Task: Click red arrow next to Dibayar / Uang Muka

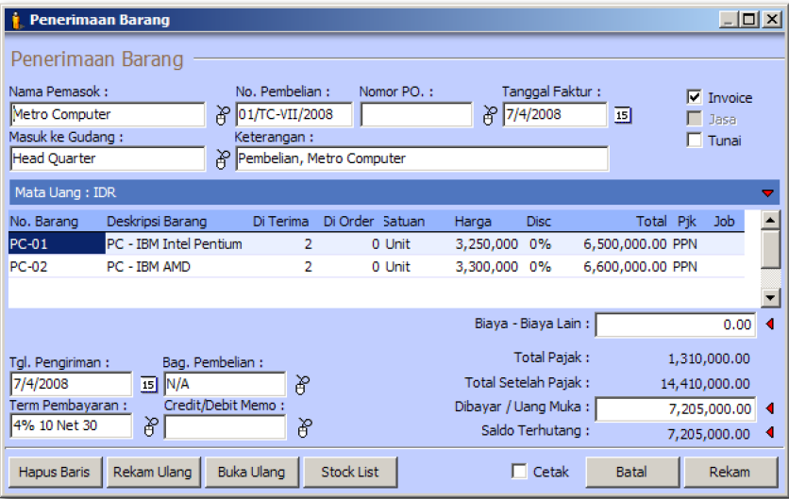Action: pos(770,408)
